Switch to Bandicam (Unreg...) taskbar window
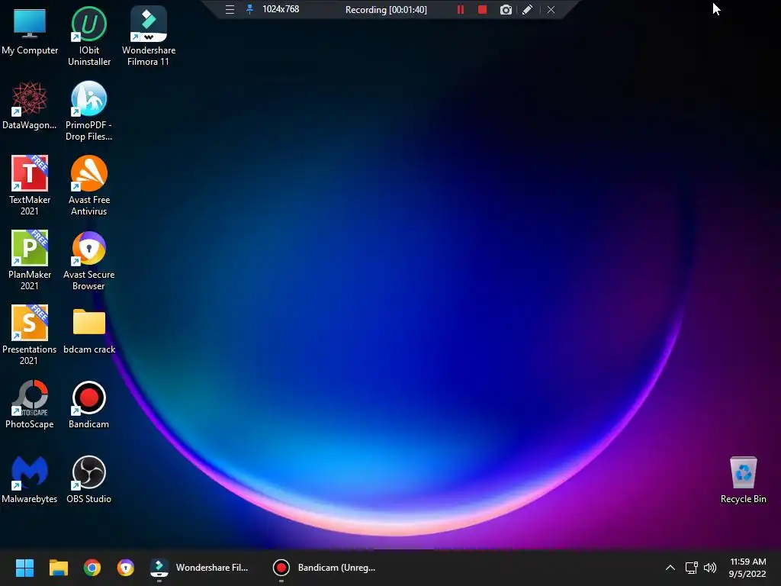 point(324,568)
